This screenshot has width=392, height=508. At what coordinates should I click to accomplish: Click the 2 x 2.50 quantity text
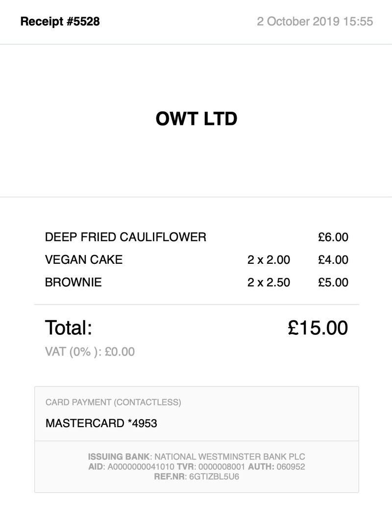(x=269, y=282)
